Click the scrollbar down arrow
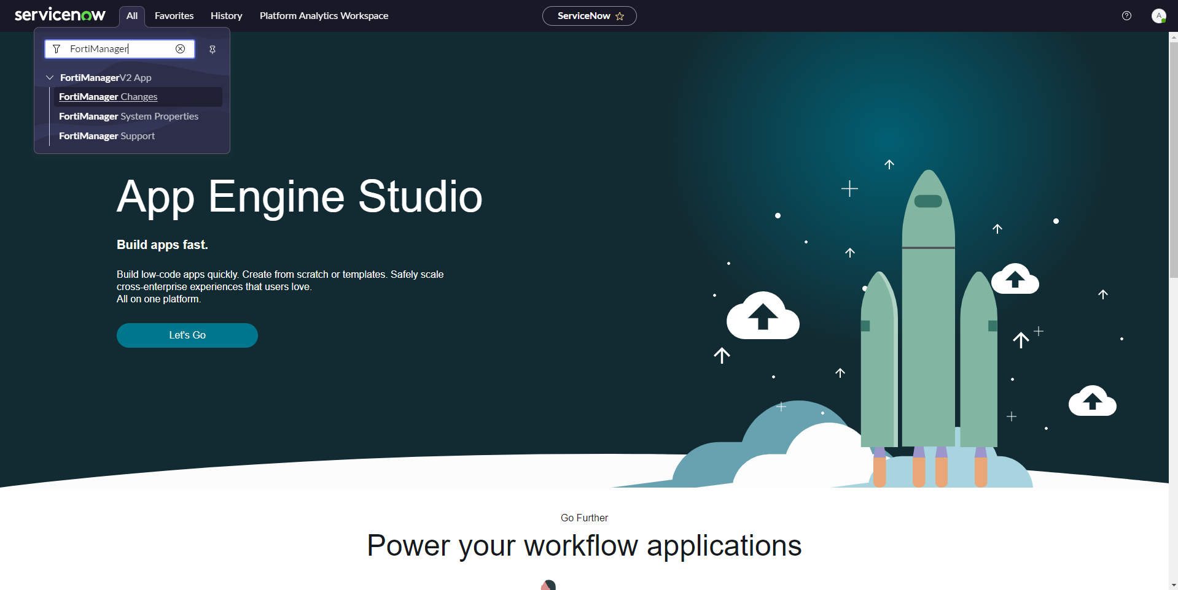 coord(1173,585)
